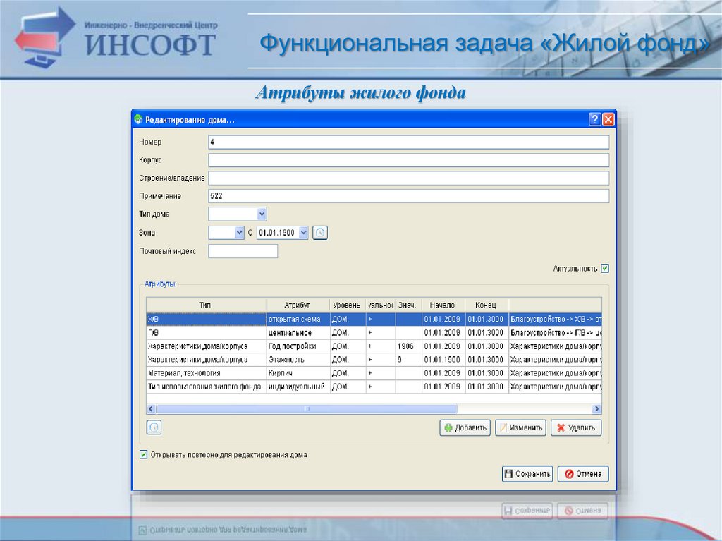
Task: Click the Начало column header
Action: 443,305
